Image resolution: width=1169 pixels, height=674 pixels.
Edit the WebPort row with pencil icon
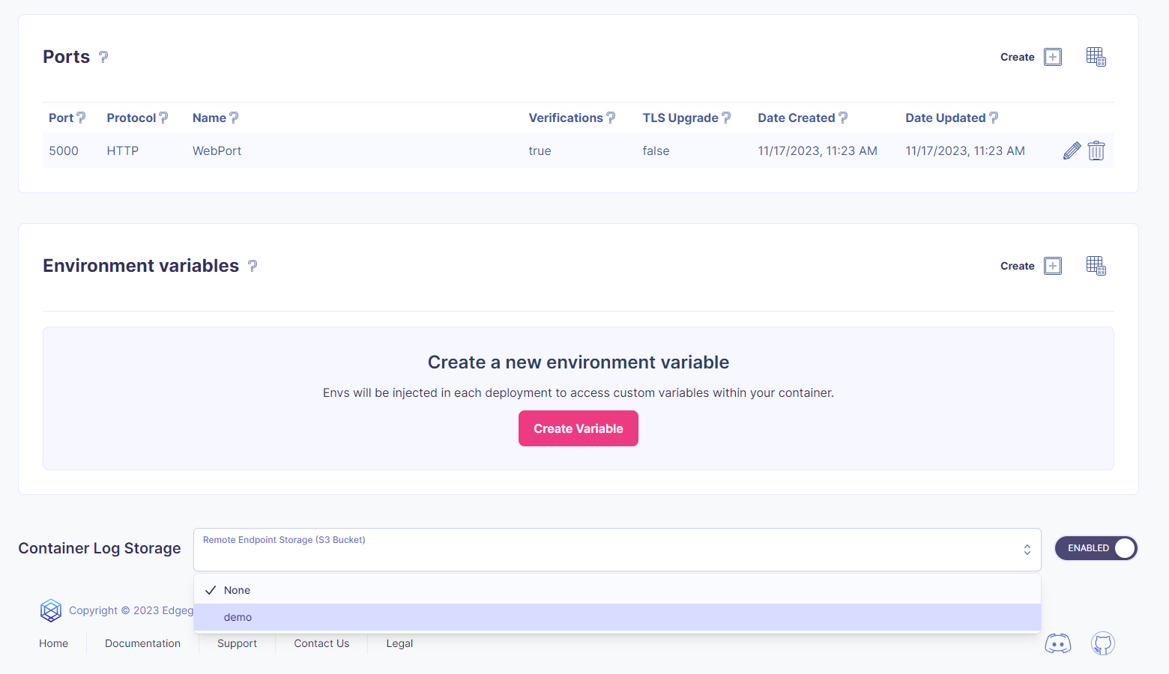pyautogui.click(x=1072, y=151)
